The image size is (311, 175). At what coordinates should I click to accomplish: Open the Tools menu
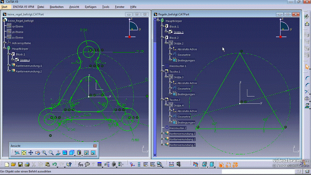106,7
